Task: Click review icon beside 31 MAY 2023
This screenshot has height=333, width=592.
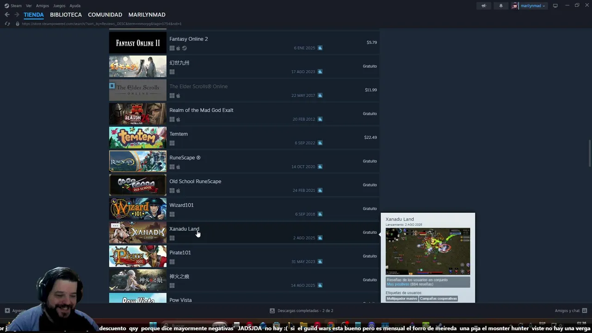Action: 320,262
